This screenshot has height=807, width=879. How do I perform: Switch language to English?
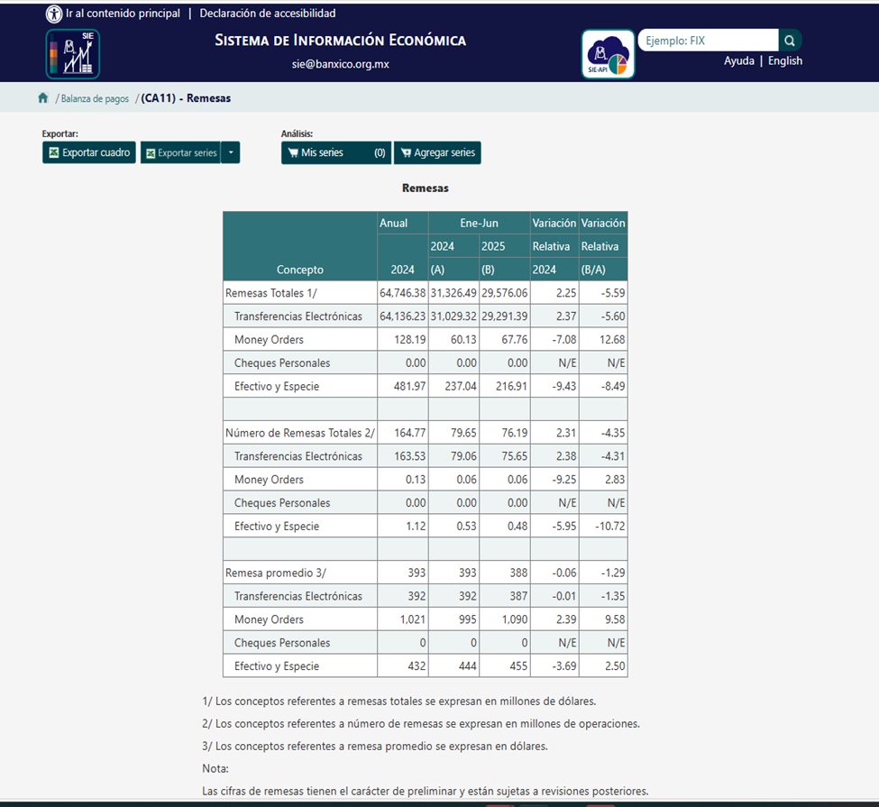click(x=785, y=61)
